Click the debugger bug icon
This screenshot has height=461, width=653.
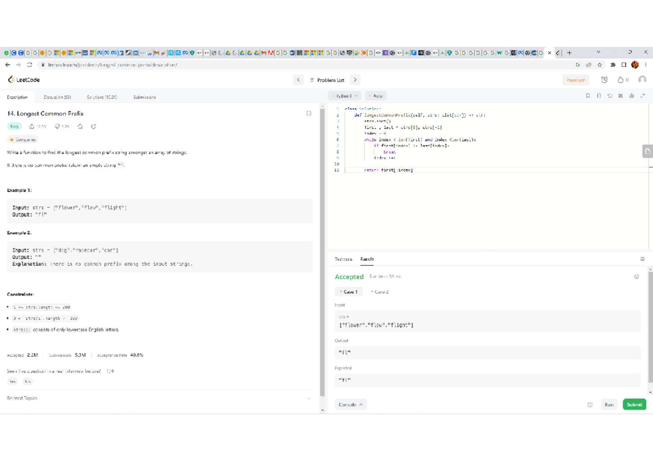tap(589, 405)
